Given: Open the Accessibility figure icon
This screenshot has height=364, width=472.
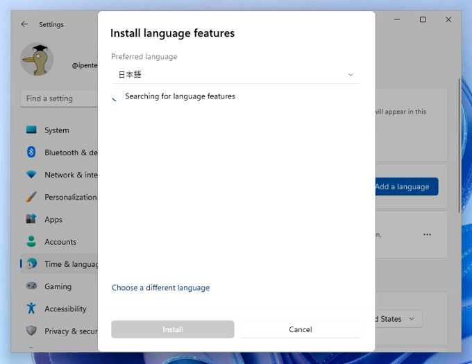Looking at the screenshot, I should 31,309.
